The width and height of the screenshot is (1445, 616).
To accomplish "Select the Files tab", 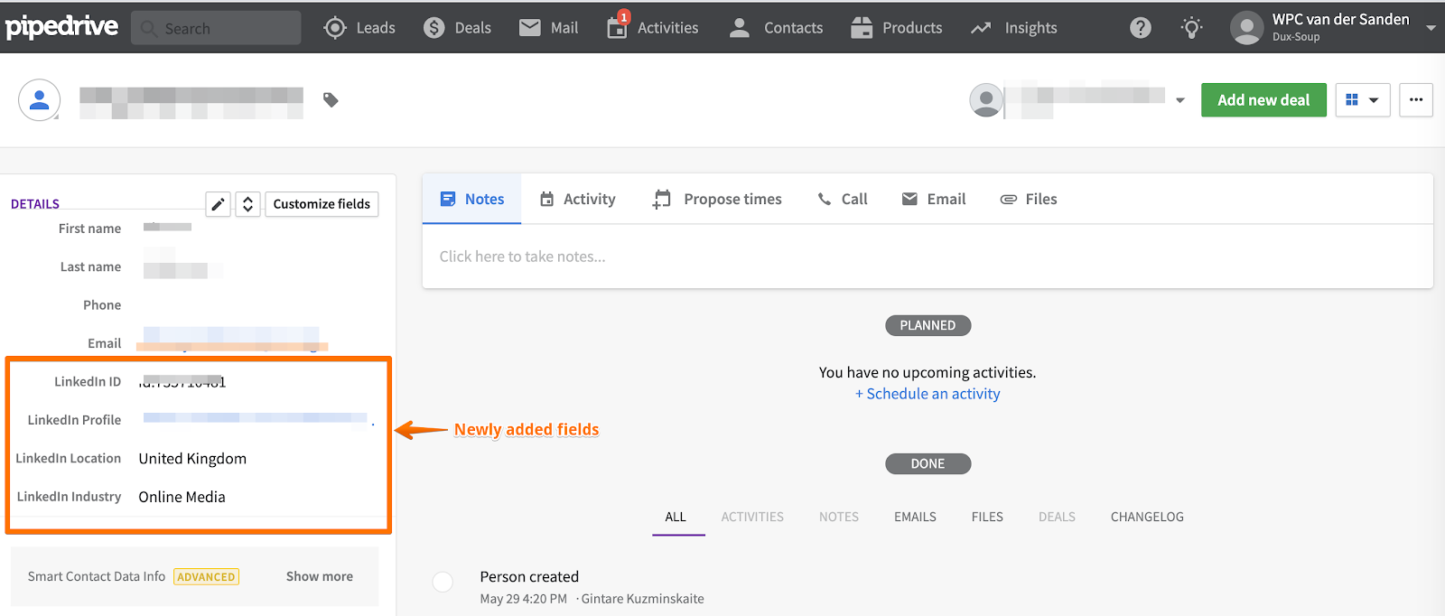I will tap(1028, 199).
